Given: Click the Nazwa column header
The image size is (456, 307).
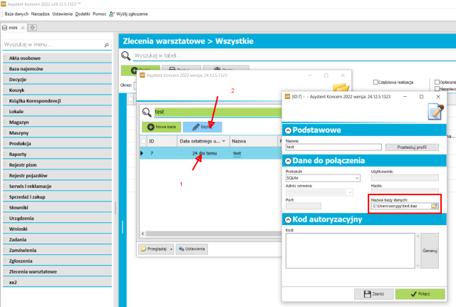Looking at the screenshot, I should tap(254, 141).
